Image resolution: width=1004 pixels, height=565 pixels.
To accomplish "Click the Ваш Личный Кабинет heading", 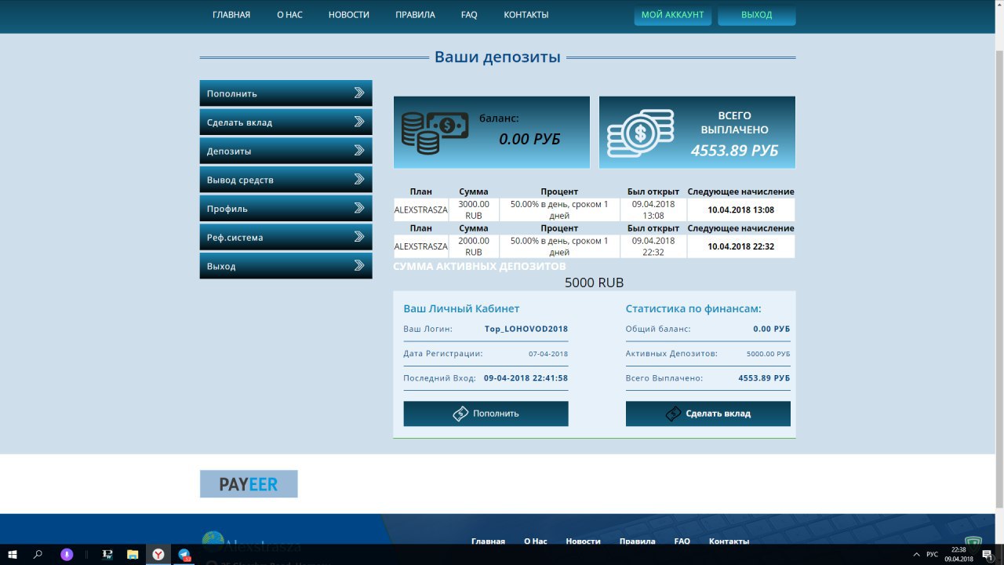I will click(x=461, y=309).
